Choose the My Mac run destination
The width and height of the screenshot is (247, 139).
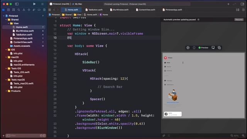point(77,4)
